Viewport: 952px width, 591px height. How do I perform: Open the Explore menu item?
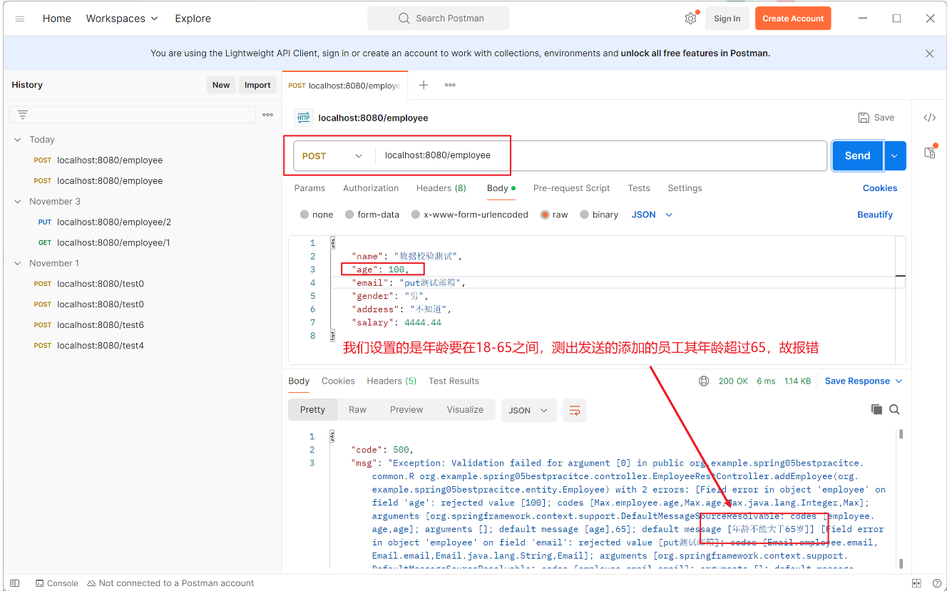(193, 19)
